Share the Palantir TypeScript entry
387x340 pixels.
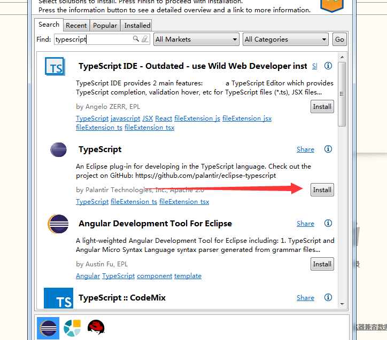pyautogui.click(x=305, y=149)
